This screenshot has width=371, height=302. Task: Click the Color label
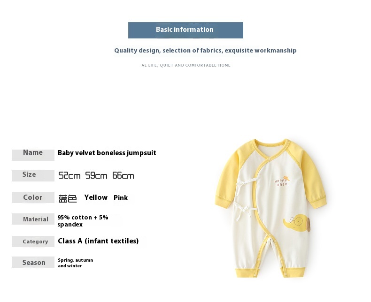(x=33, y=197)
